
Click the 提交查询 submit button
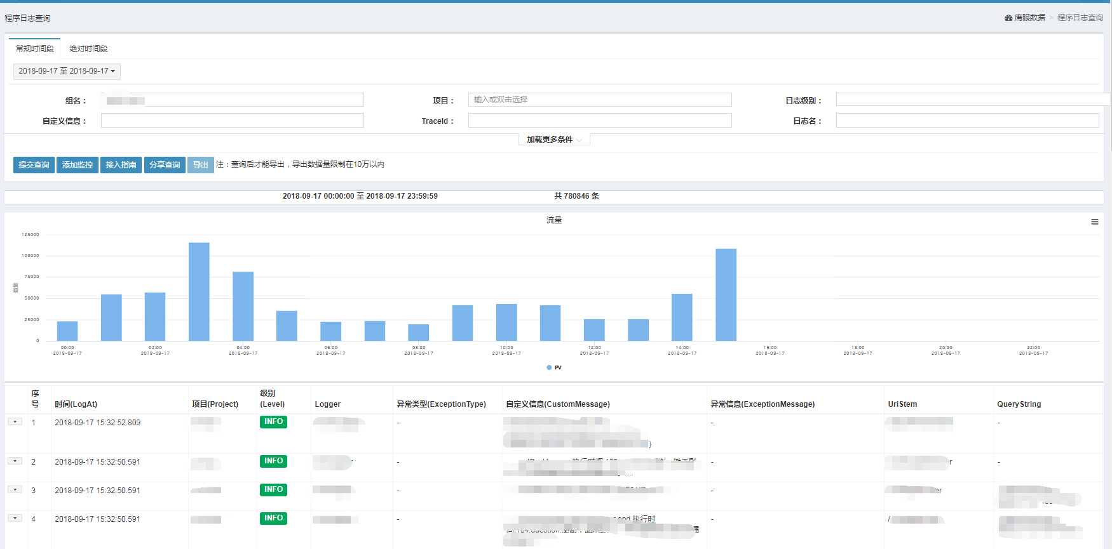point(34,165)
